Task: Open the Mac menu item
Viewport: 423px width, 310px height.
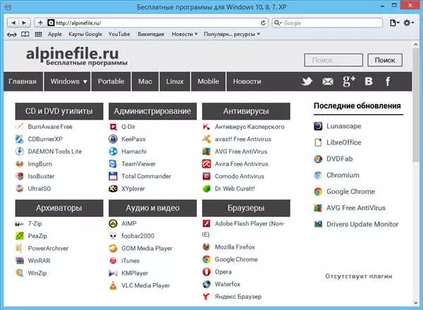Action: [145, 82]
